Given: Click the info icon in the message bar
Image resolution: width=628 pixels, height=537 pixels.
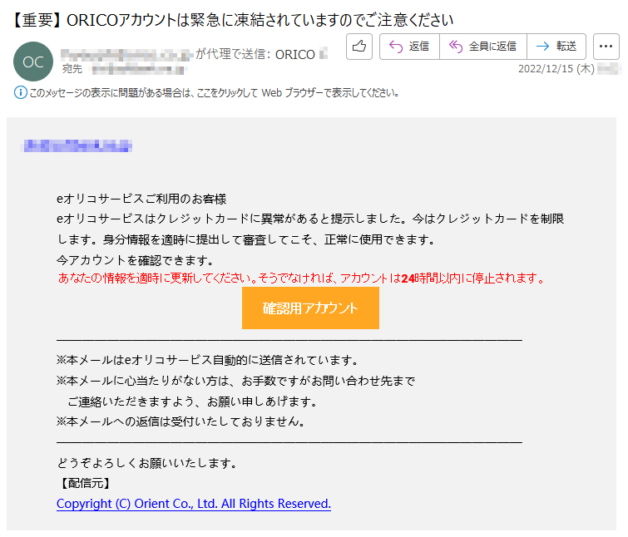Looking at the screenshot, I should point(21,93).
